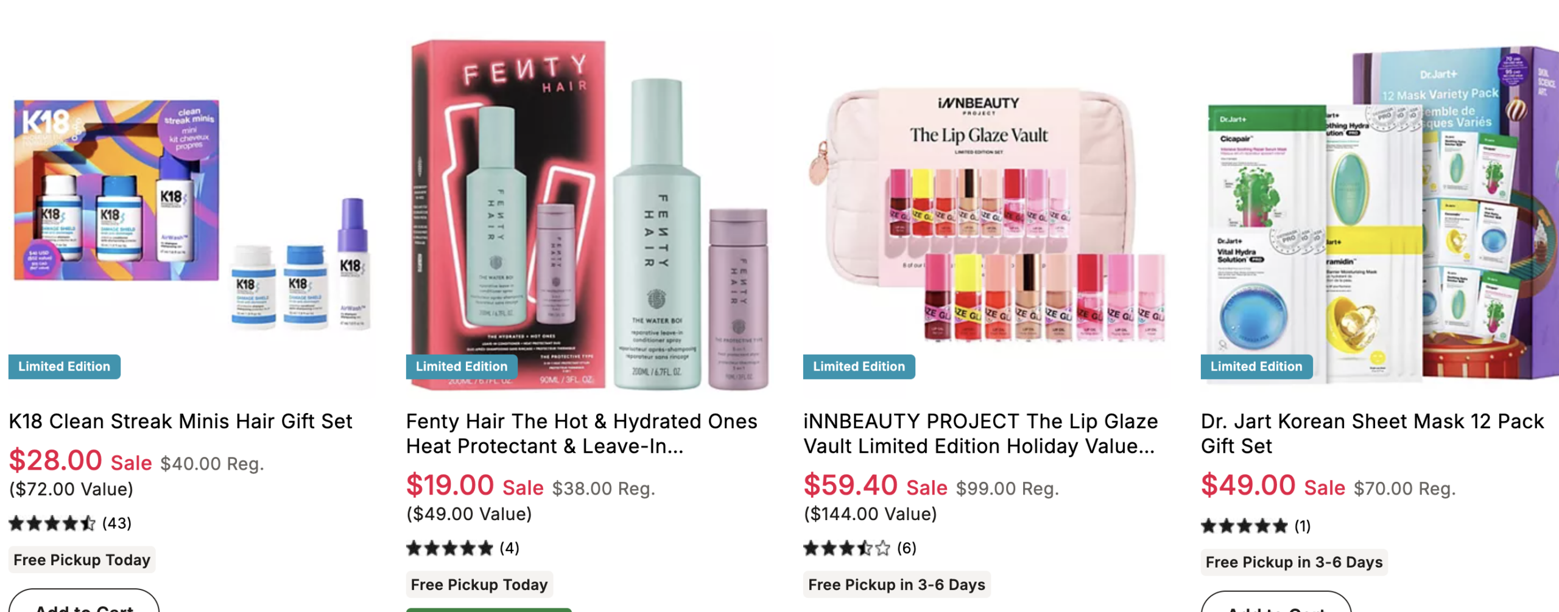Click Add to Cart under Dr. Jart set
Image resolution: width=1559 pixels, height=612 pixels.
click(1276, 603)
